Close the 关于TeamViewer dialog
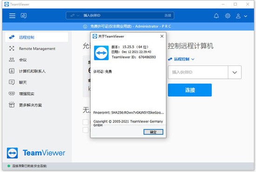The image size is (256, 172). (x=162, y=36)
